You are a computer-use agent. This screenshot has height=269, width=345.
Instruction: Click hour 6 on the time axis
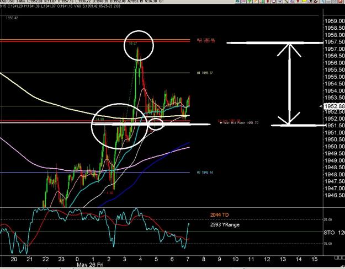[172, 259]
